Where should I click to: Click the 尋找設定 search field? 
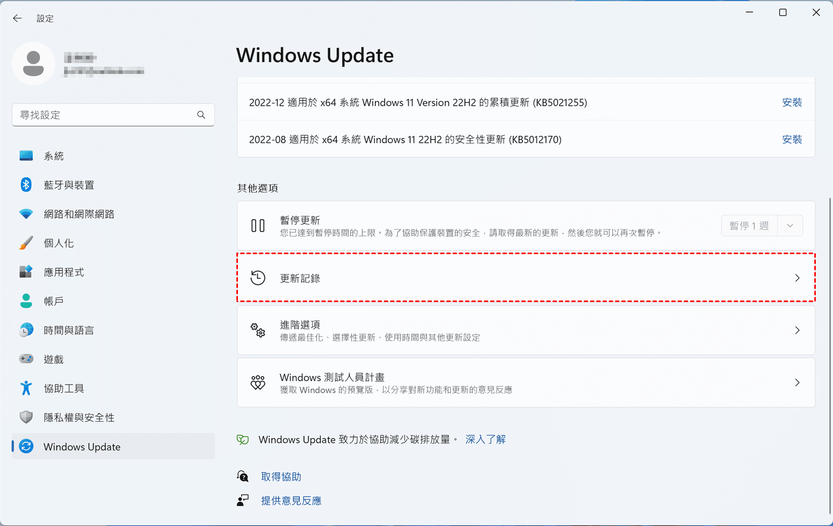[x=113, y=115]
